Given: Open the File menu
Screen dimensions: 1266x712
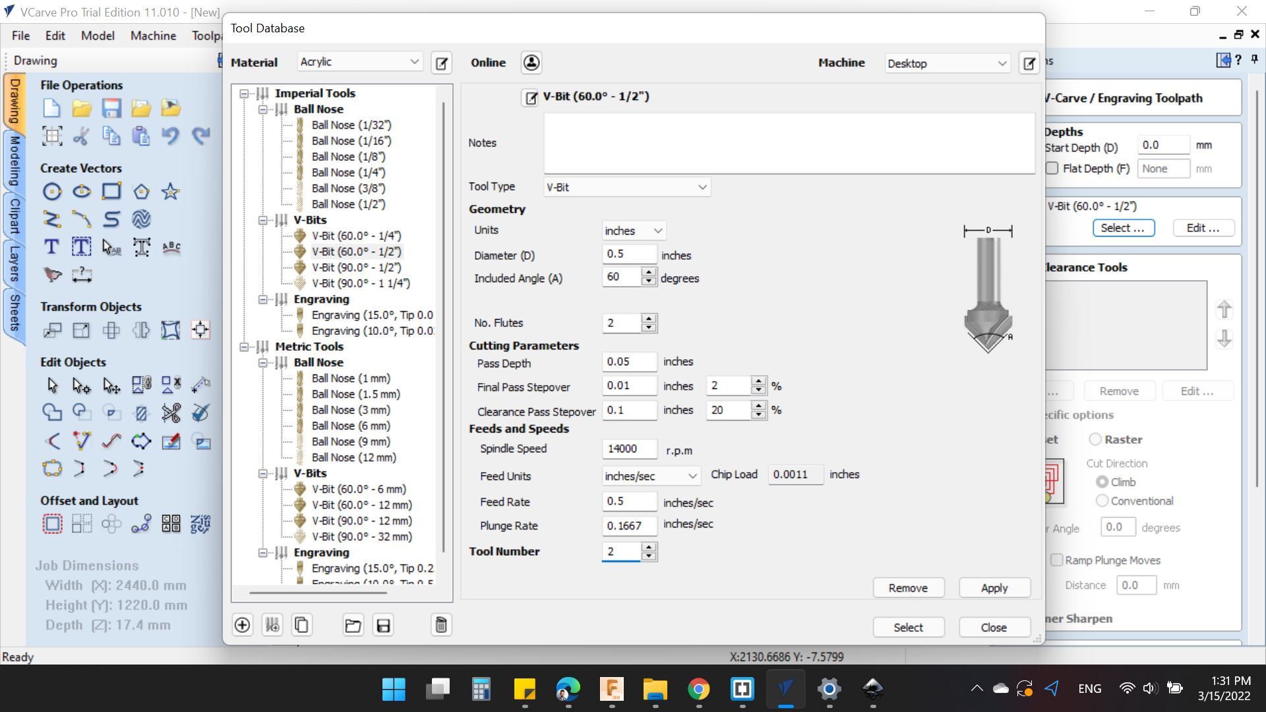Looking at the screenshot, I should point(20,36).
